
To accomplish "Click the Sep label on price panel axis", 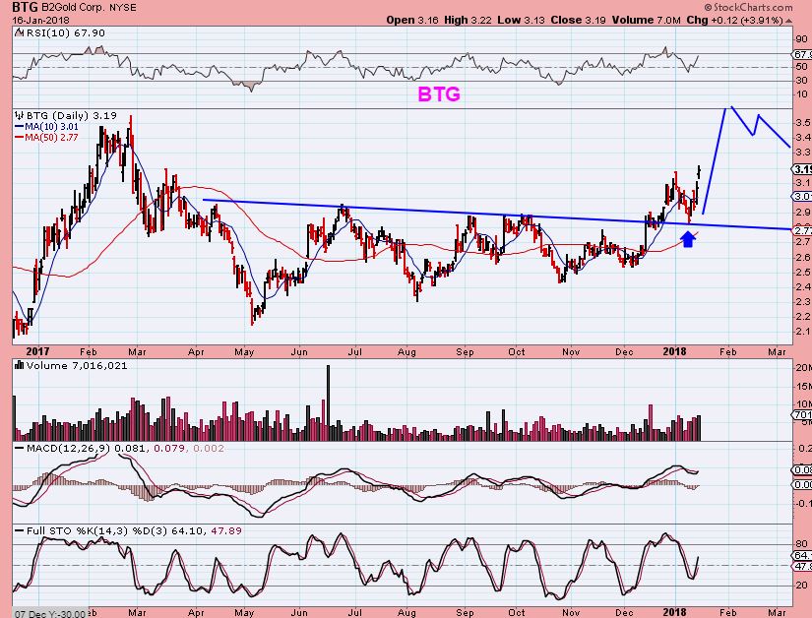I will tap(465, 352).
